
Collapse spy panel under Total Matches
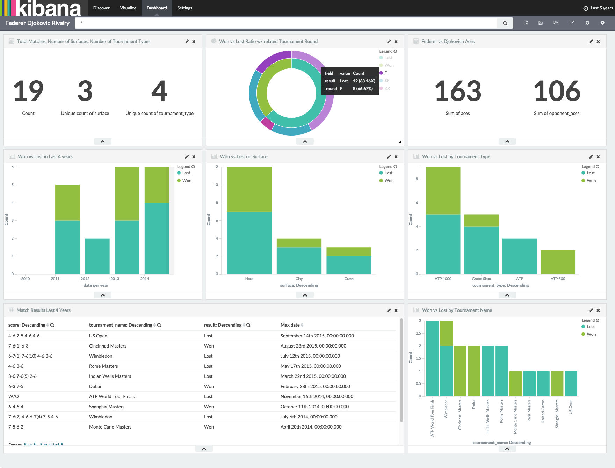point(103,141)
